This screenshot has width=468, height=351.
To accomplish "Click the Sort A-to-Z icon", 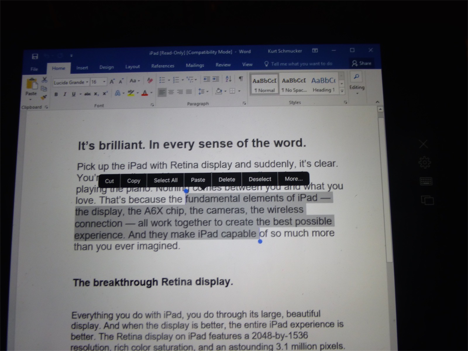I will [228, 79].
